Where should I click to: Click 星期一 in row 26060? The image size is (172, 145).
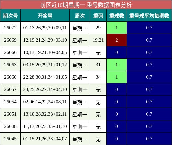tap(80, 77)
